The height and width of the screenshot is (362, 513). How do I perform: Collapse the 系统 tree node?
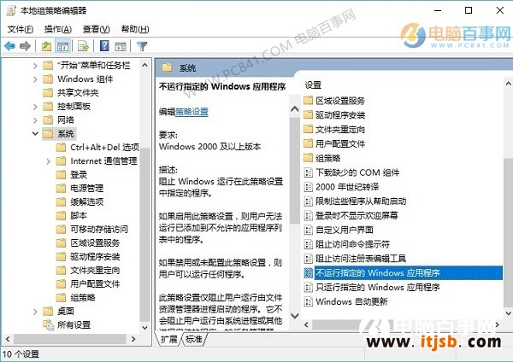tap(35, 134)
